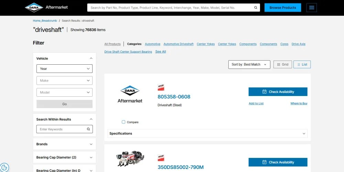This screenshot has width=344, height=172.
Task: Switch to List view
Action: (302, 65)
